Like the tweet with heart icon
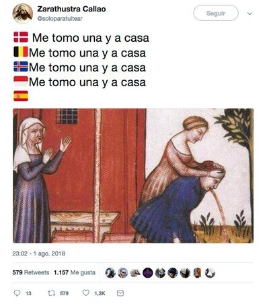This screenshot has height=306, width=269. click(86, 293)
